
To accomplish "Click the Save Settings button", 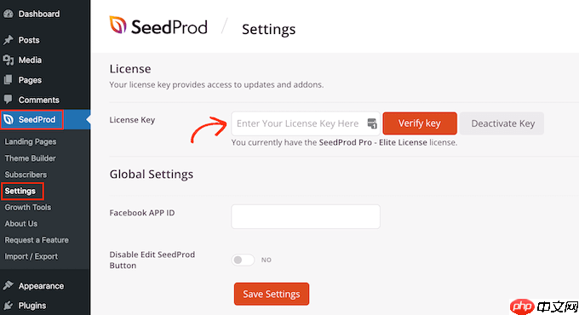I will coord(272,294).
